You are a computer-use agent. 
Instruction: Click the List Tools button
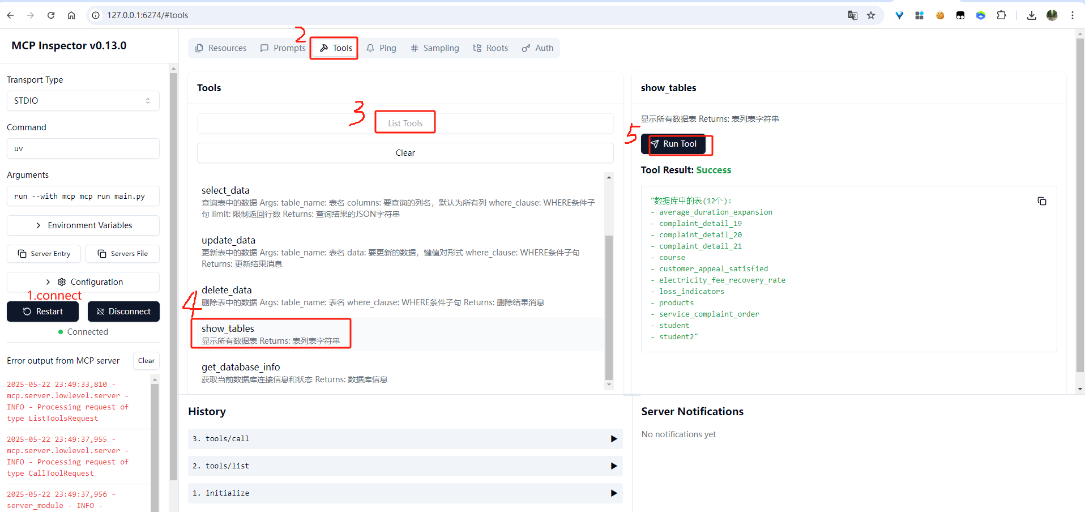tap(405, 123)
